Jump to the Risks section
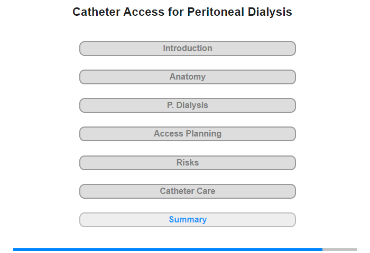Viewport: 370px width, 253px height. pyautogui.click(x=187, y=163)
